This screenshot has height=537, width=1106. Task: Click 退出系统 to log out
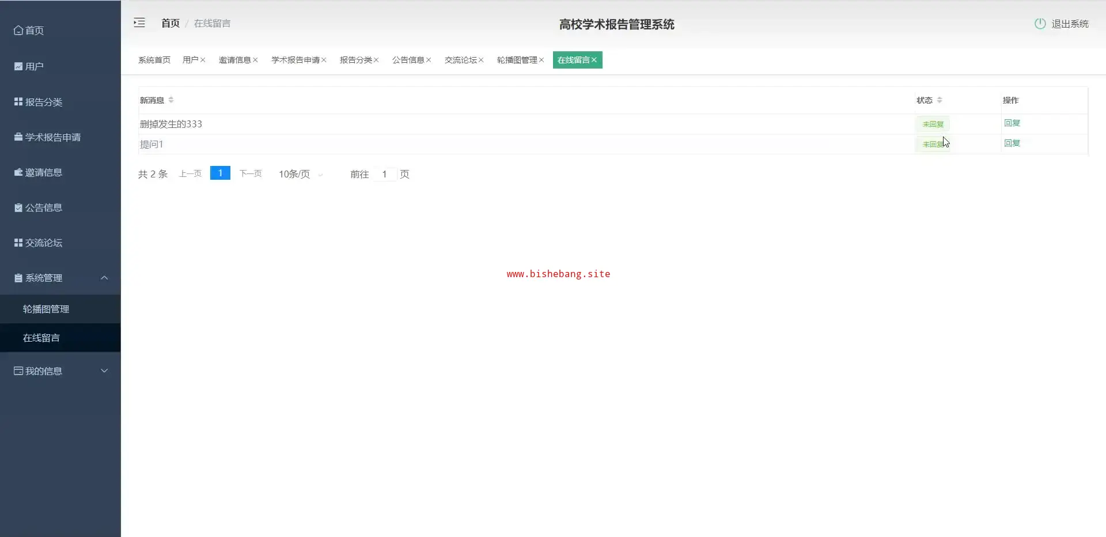pyautogui.click(x=1070, y=24)
